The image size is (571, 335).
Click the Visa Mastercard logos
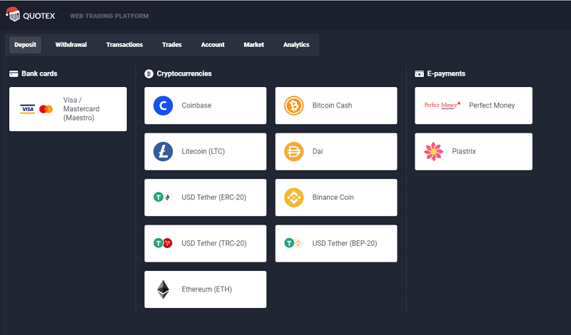(36, 109)
